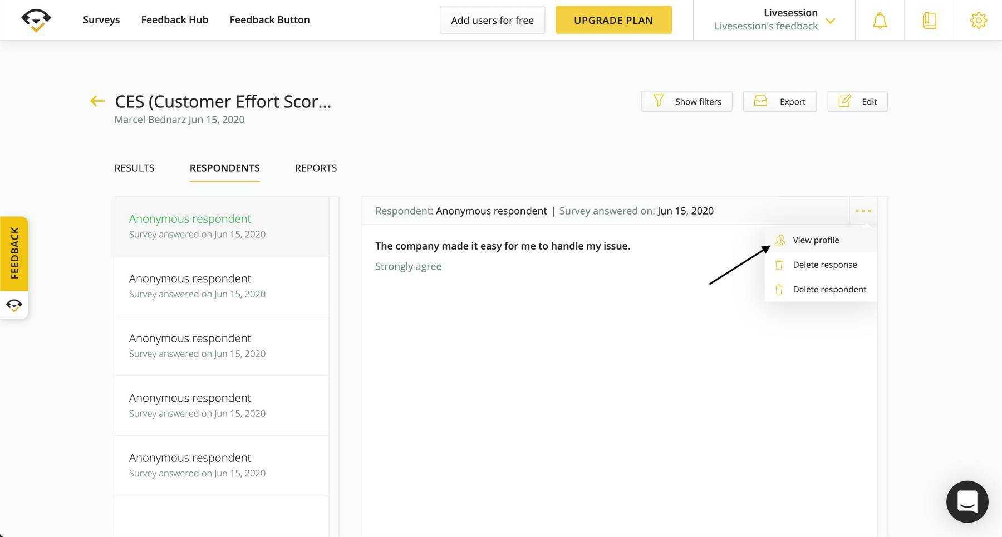Click the Upgrade Plan button
Screen dimensions: 1002x537
click(613, 20)
